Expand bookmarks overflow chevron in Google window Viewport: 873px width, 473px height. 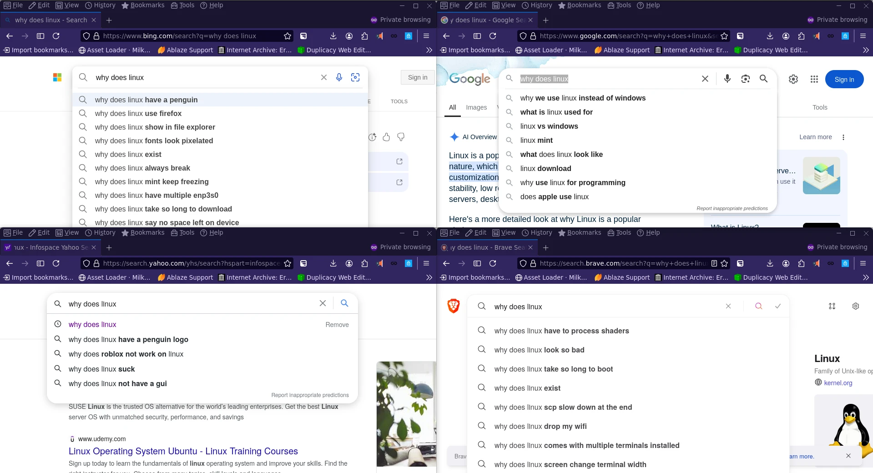pos(866,50)
